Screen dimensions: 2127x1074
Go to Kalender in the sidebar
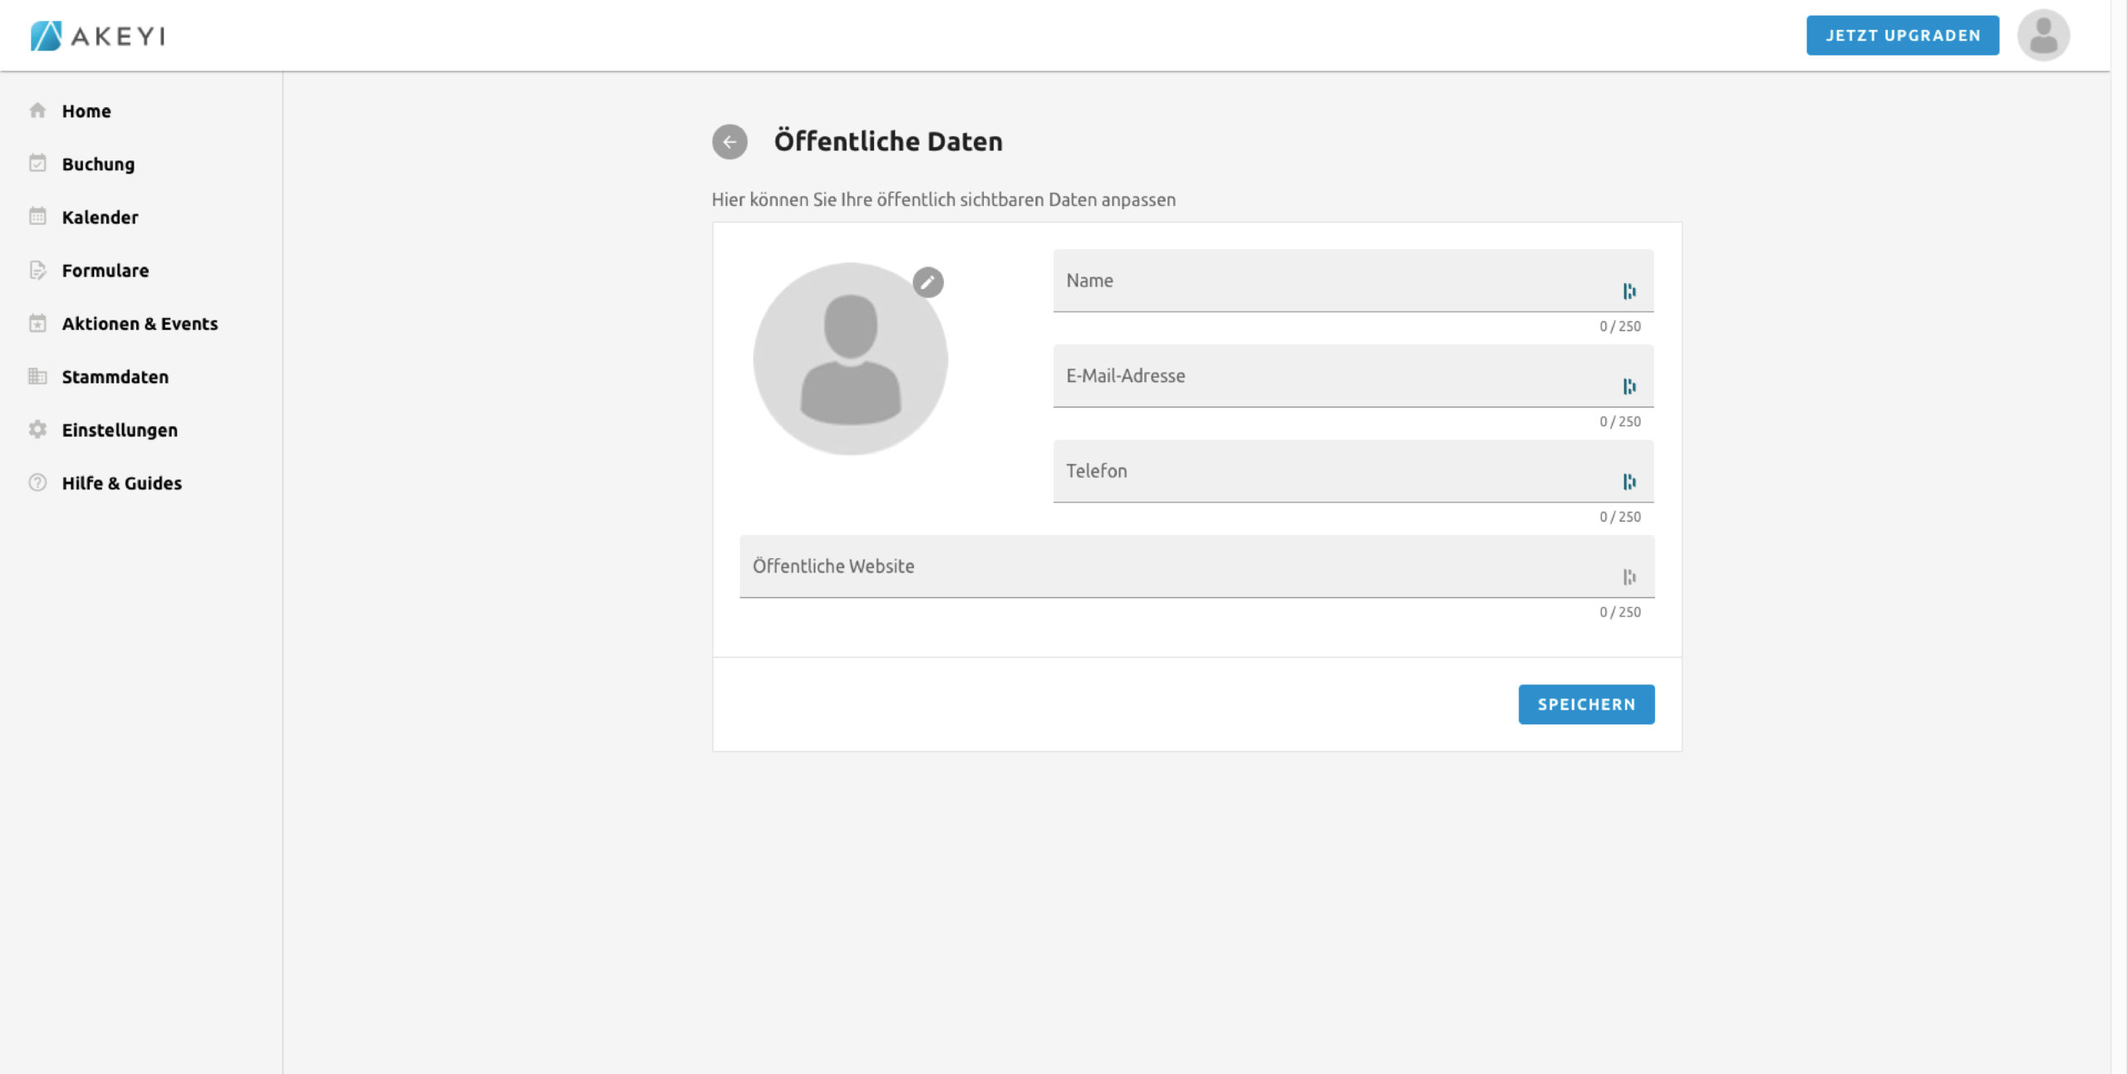(x=100, y=218)
